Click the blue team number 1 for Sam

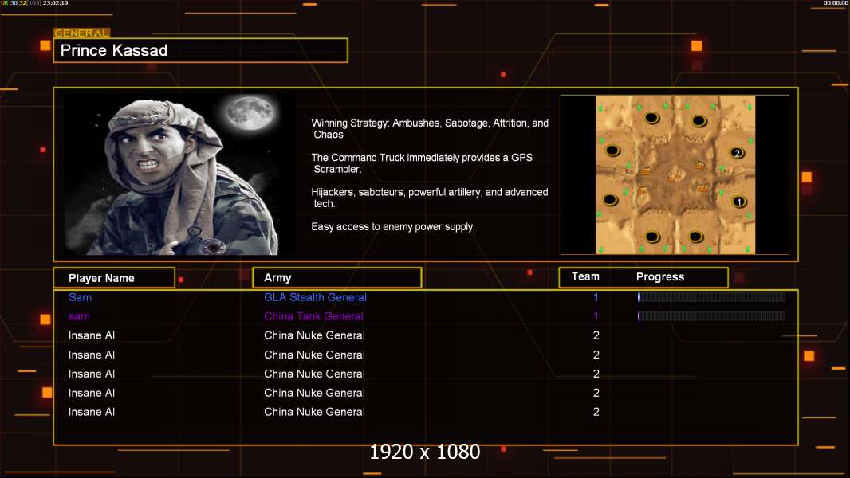pyautogui.click(x=596, y=297)
